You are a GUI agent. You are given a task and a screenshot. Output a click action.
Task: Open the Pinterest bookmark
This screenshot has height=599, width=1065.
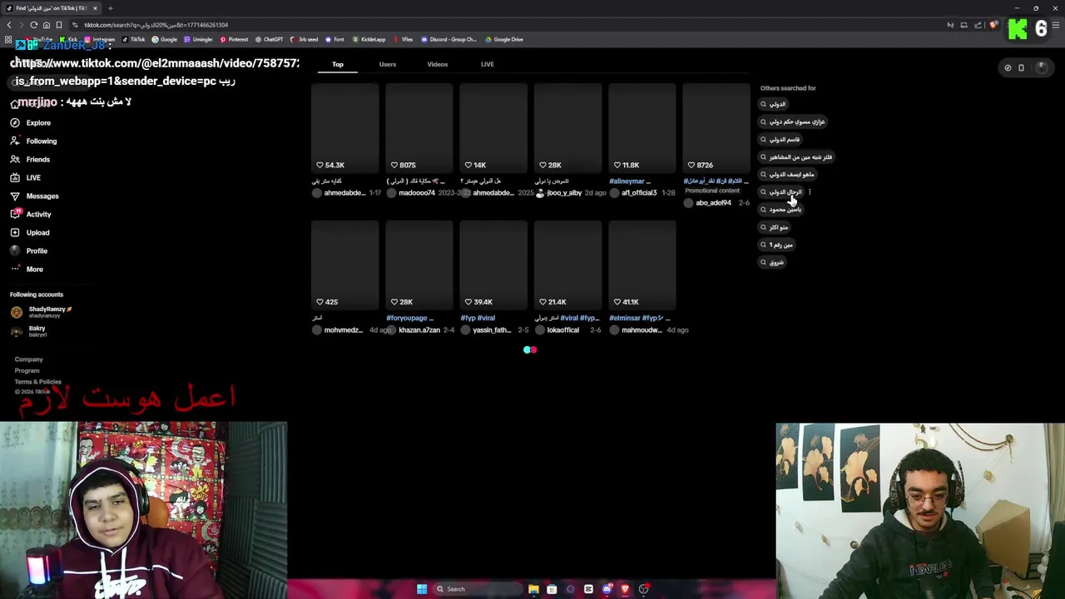tap(234, 39)
